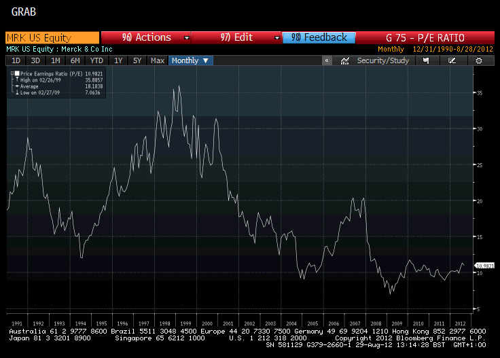Click the Security/Study button
The width and height of the screenshot is (500, 358).
[x=382, y=60]
